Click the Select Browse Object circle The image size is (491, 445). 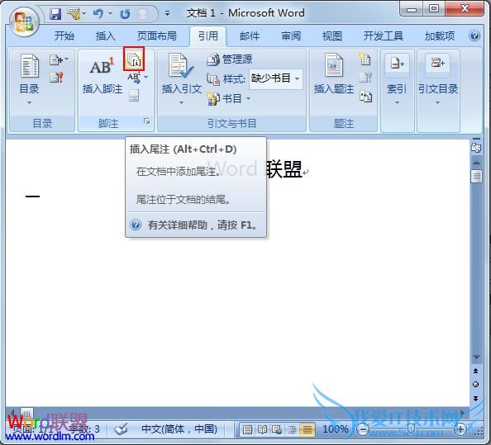coord(475,385)
